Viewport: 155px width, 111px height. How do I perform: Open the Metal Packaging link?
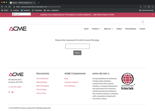click(x=42, y=86)
